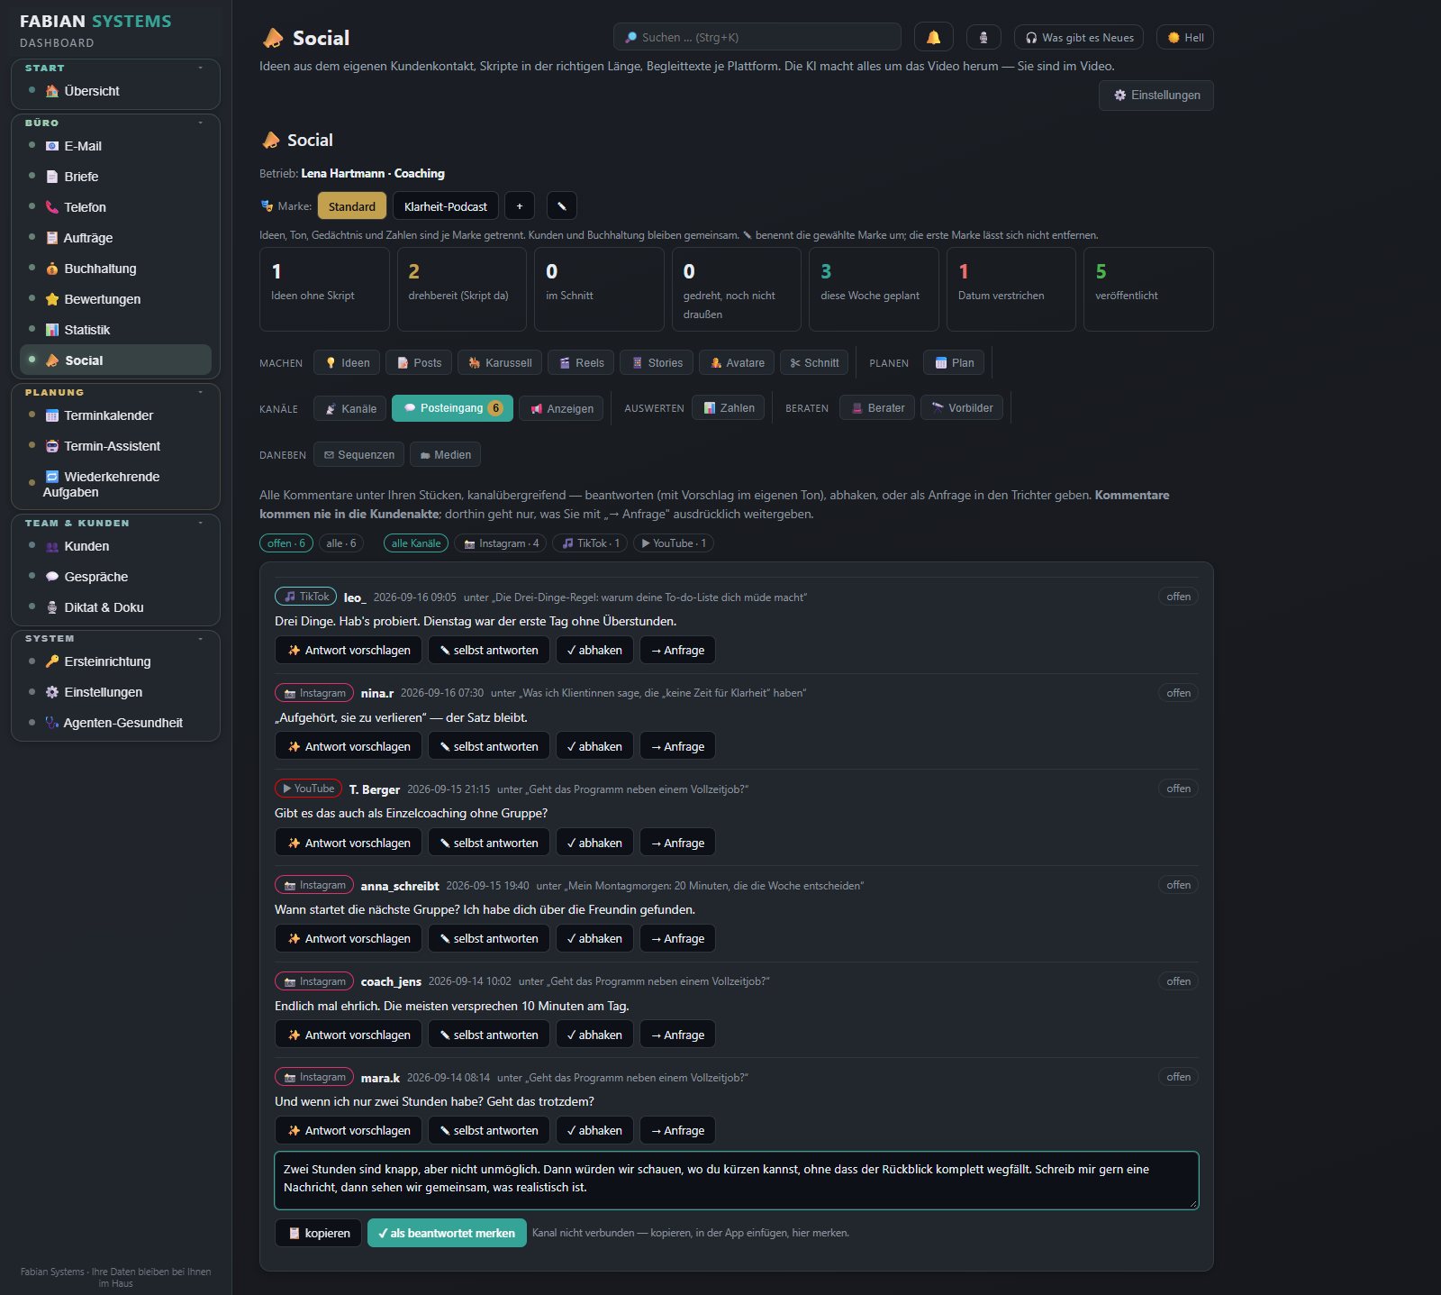1441x1295 pixels.
Task: Open the Ideen tab
Action: tap(347, 362)
